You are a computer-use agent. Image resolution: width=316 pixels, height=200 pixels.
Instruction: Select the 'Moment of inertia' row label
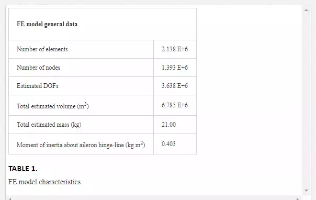click(x=81, y=145)
